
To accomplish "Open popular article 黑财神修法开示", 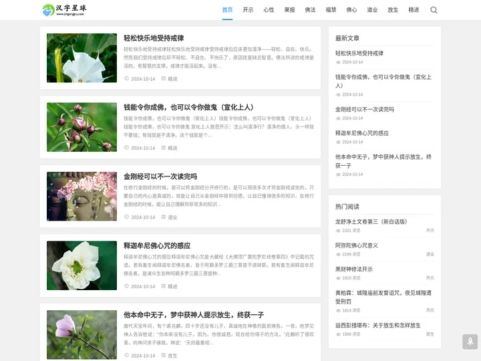I will coord(354,269).
